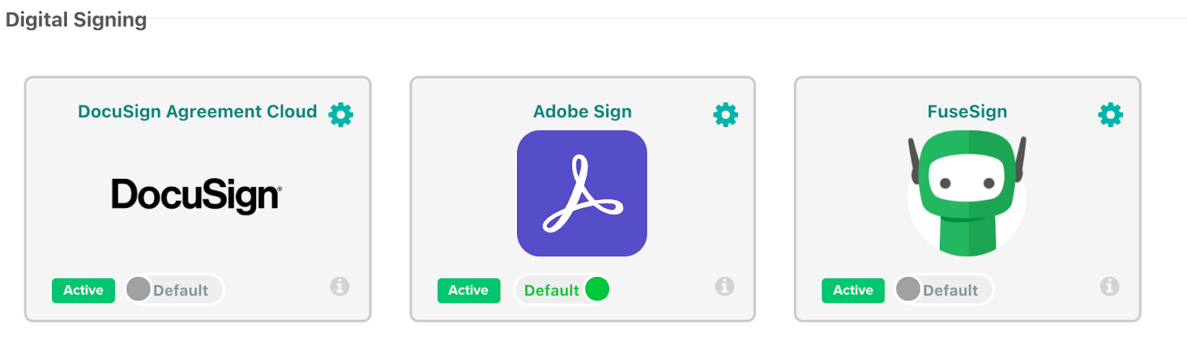Show info for FuseSign integration
Screen dimensions: 1187x340
pos(1109,287)
